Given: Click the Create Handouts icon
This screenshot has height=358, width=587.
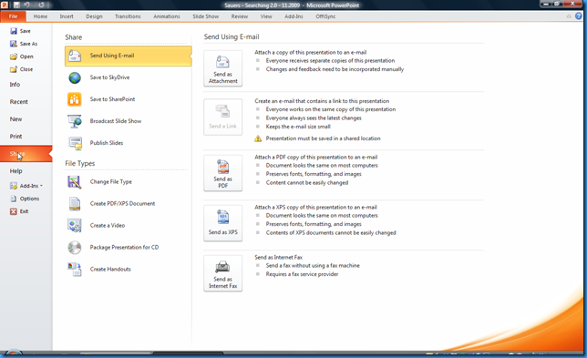Looking at the screenshot, I should coord(75,270).
